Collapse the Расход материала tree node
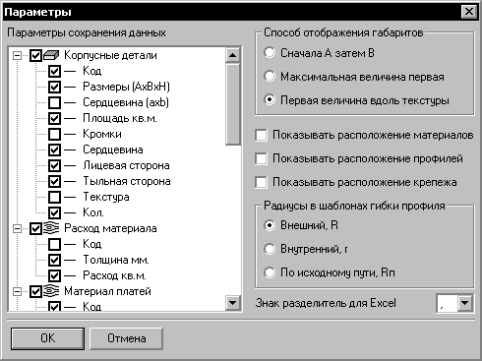The image size is (482, 361). (17, 228)
